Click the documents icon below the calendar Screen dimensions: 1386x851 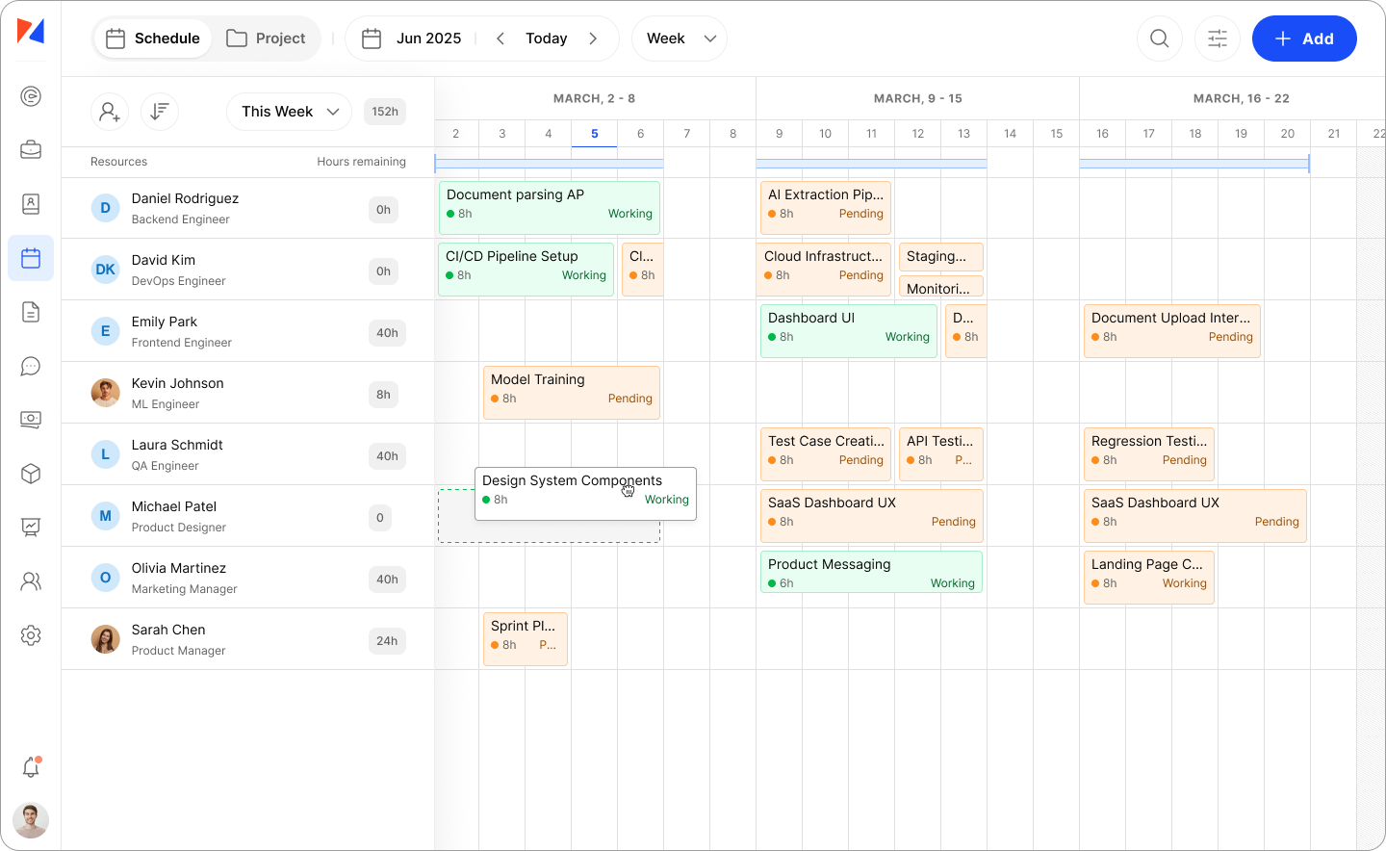coord(30,312)
